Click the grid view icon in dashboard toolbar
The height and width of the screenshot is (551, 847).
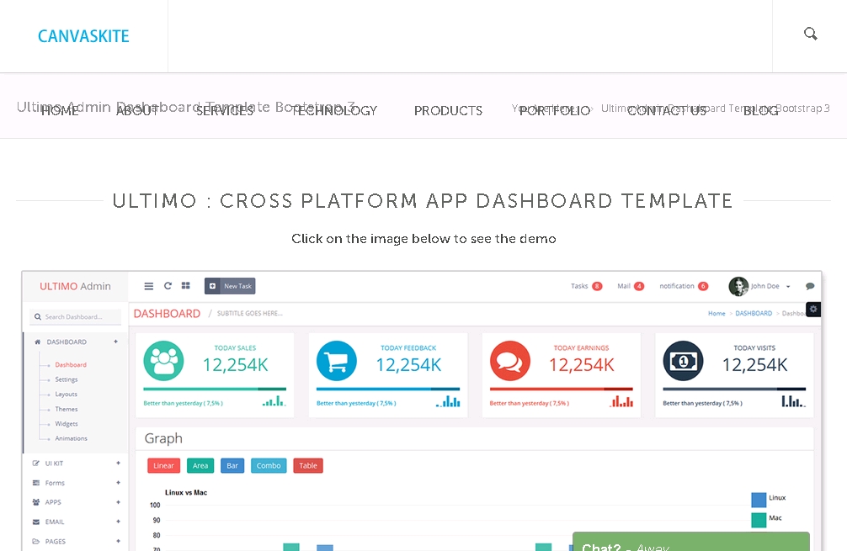(186, 286)
